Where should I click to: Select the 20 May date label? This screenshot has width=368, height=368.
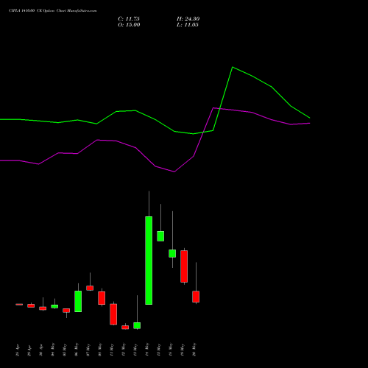194,350
